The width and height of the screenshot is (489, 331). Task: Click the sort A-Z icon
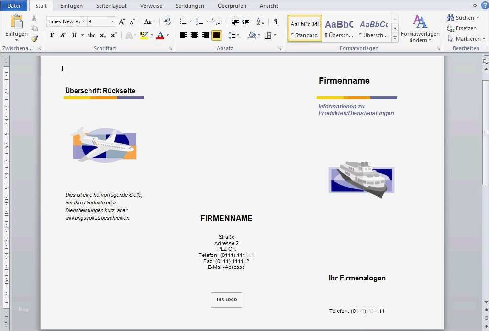(x=260, y=21)
